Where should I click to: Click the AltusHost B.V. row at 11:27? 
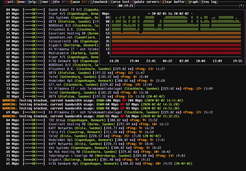tap(85, 69)
